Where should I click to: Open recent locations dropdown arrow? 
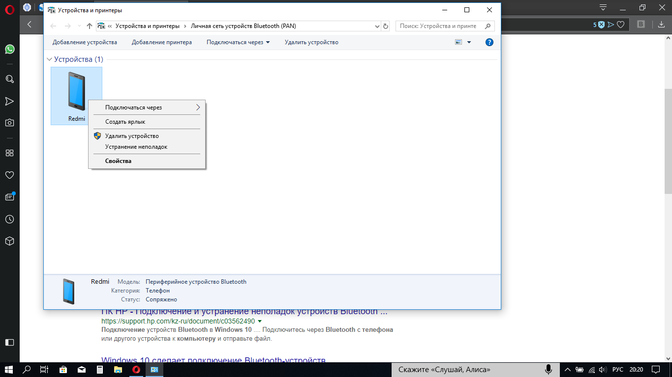pos(79,26)
